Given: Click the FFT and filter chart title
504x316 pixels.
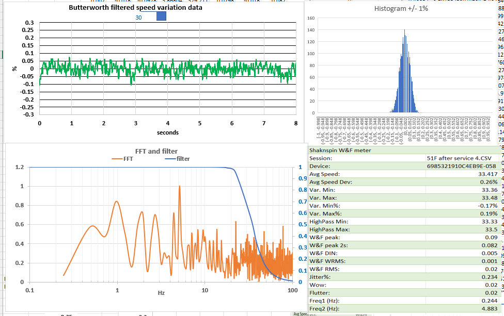Looking at the screenshot, I should click(156, 151).
